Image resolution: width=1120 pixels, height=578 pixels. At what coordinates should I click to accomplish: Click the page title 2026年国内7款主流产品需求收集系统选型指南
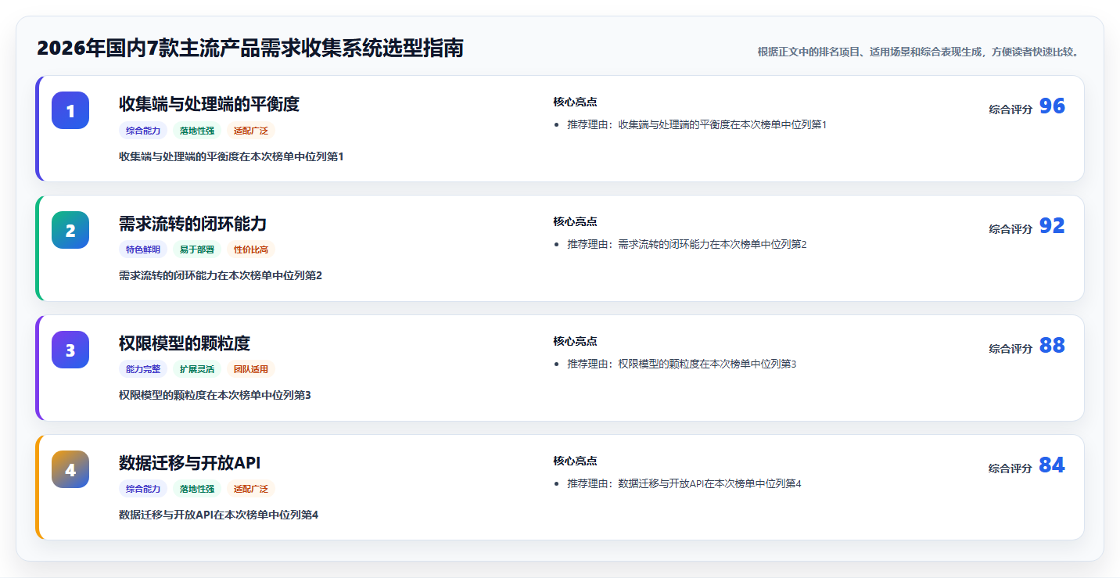pyautogui.click(x=250, y=48)
